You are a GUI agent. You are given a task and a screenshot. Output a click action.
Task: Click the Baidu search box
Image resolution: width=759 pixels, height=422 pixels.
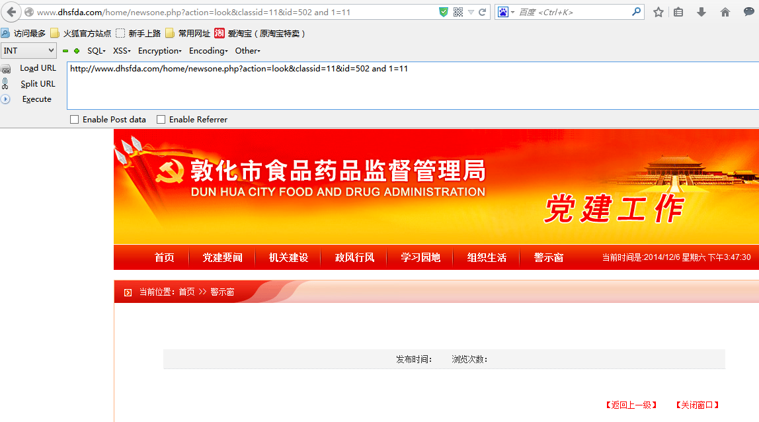coord(574,12)
